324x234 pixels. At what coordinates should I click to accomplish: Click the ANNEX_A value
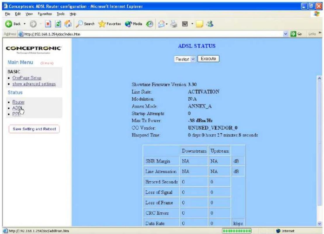pyautogui.click(x=200, y=106)
